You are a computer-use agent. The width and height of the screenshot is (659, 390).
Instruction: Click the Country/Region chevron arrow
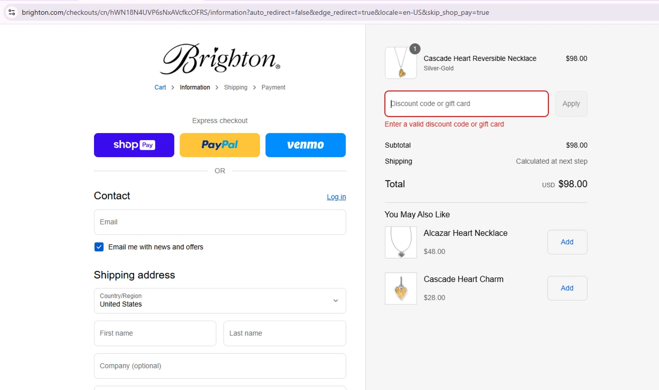[x=336, y=301]
